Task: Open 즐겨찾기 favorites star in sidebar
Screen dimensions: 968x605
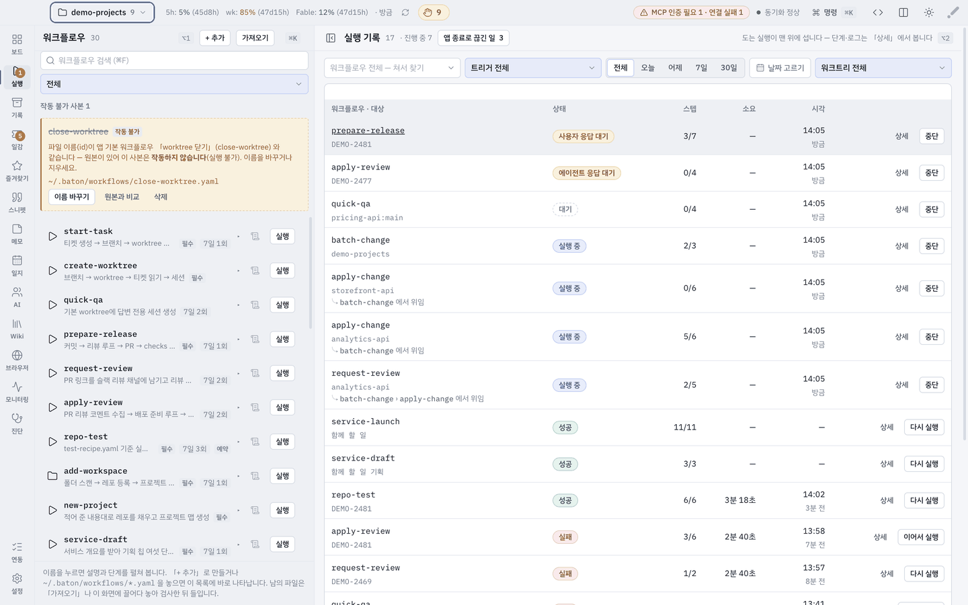Action: (17, 171)
